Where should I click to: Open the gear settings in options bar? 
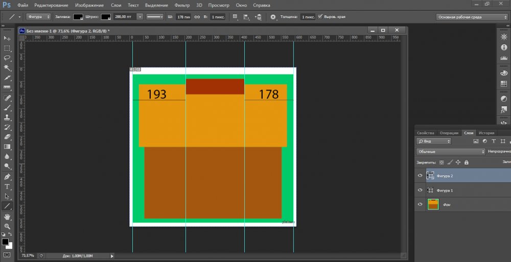pyautogui.click(x=273, y=17)
